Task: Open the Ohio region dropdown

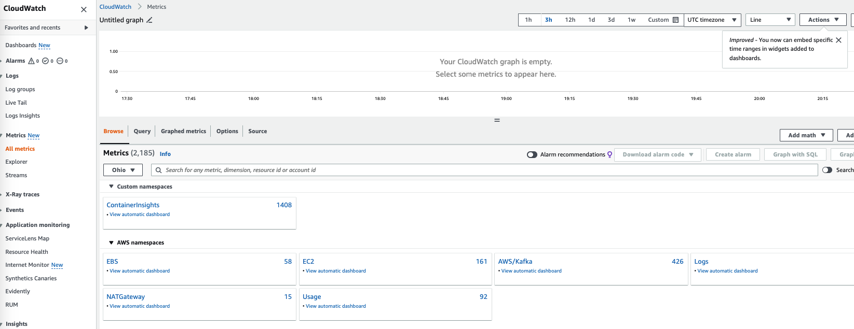Action: tap(124, 170)
